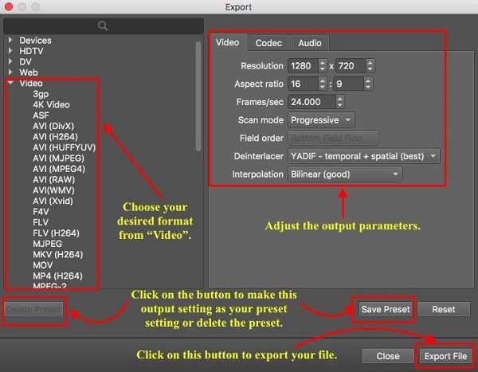
Task: Click the Save Preset button
Action: click(x=386, y=309)
